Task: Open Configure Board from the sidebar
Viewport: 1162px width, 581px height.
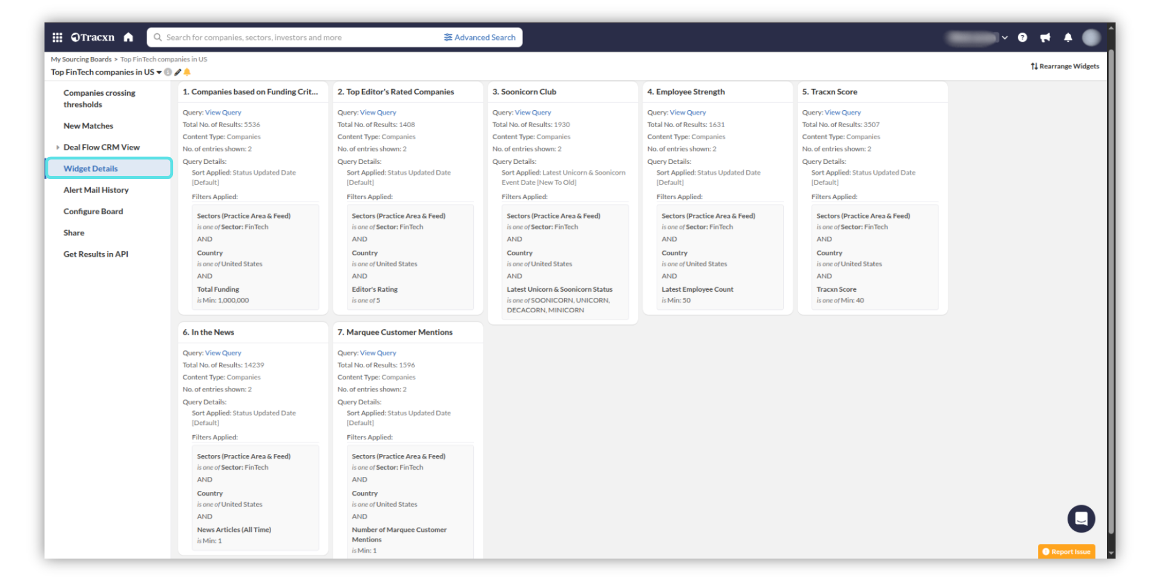Action: pos(93,211)
